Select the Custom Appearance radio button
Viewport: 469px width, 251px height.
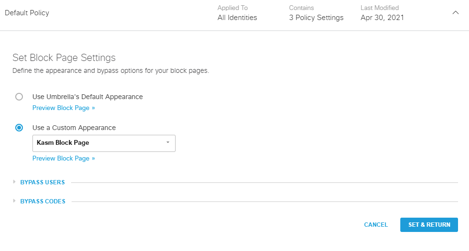(19, 128)
